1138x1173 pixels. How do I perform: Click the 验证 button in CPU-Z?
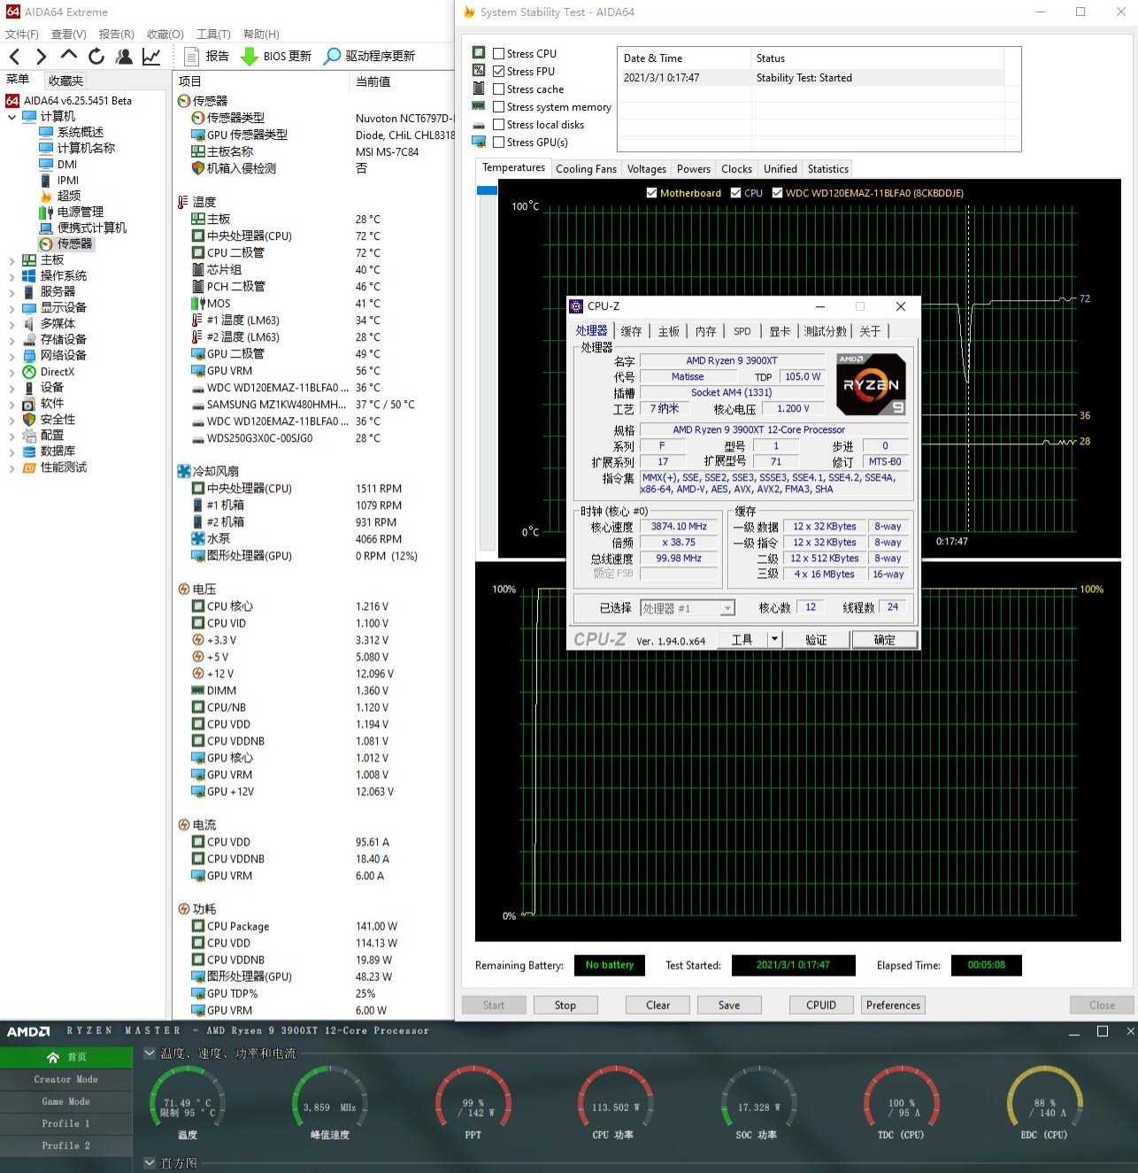pyautogui.click(x=816, y=640)
